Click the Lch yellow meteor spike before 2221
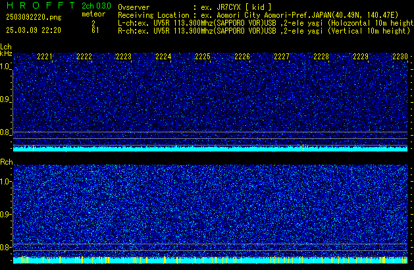This screenshot has width=414, height=270. [x=33, y=148]
